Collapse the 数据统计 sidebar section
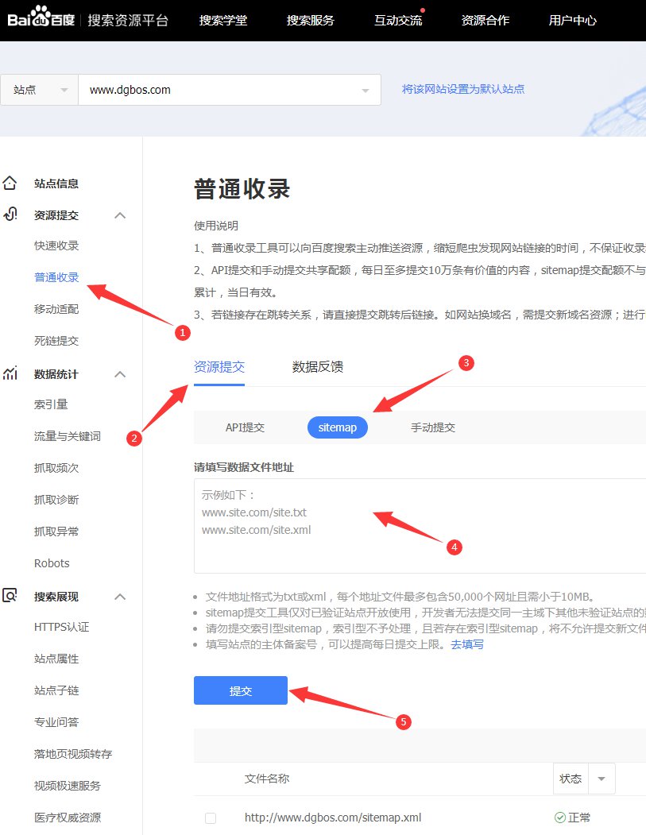 (x=120, y=374)
